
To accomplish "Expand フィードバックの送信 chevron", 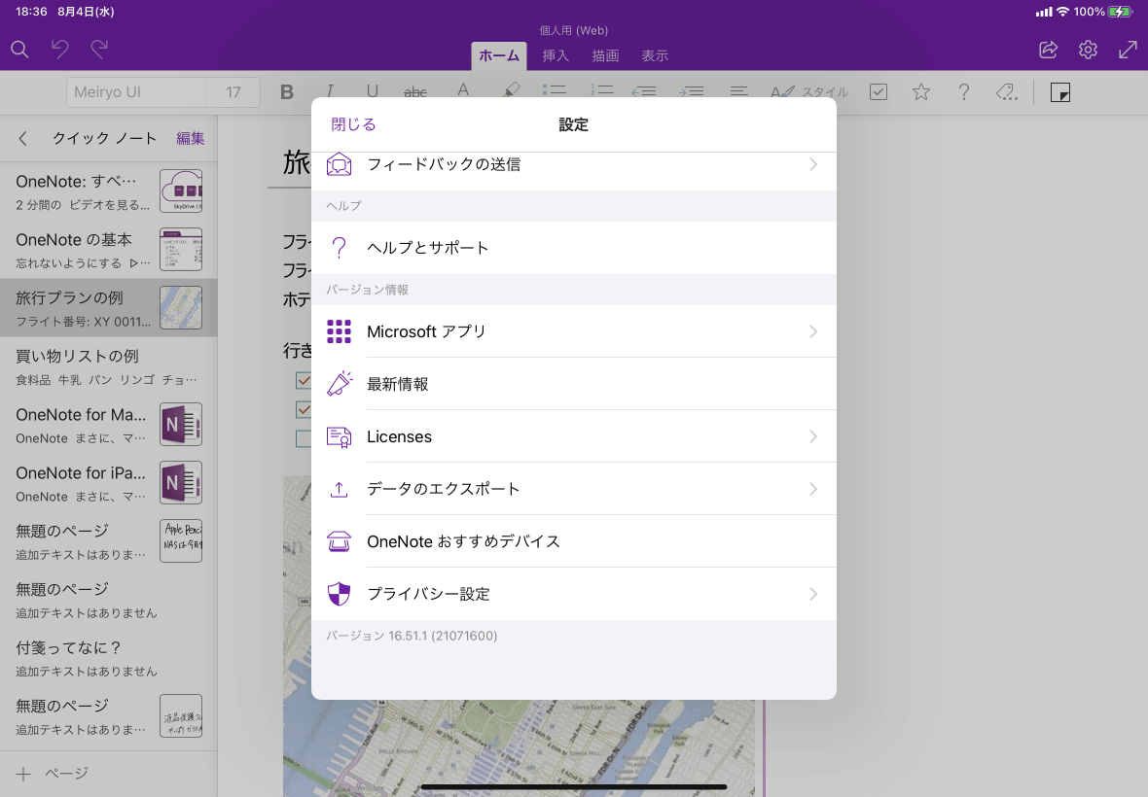I will (813, 164).
